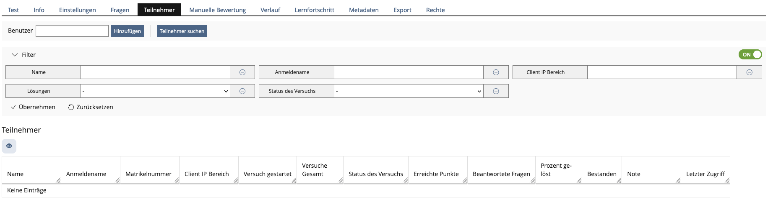Open the Manuelle Bewertung tab

[217, 10]
